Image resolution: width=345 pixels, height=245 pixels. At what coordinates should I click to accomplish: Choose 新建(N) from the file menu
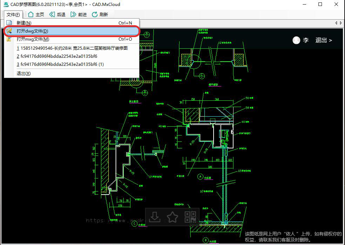[72, 23]
